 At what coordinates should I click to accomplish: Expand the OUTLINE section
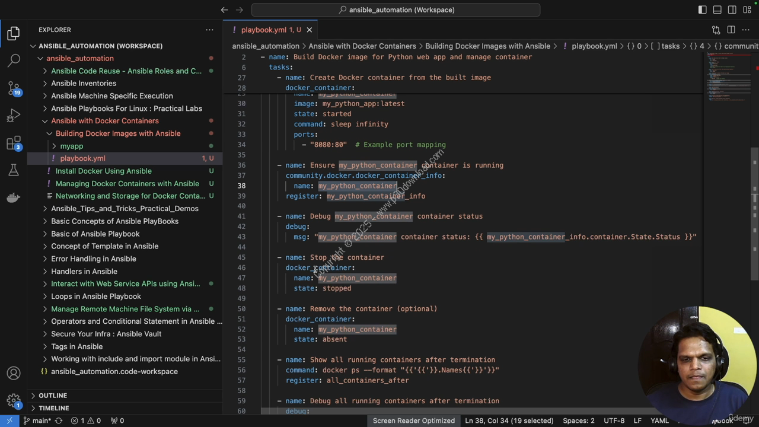pyautogui.click(x=53, y=396)
